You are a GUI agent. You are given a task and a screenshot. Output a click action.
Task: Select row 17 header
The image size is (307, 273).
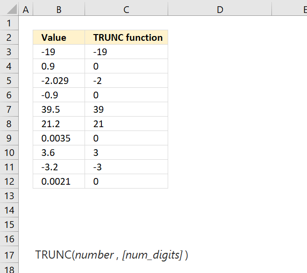pos(9,255)
